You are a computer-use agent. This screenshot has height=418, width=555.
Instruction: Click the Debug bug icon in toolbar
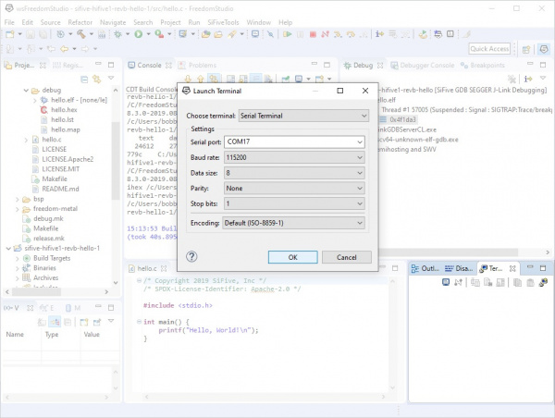(x=117, y=34)
